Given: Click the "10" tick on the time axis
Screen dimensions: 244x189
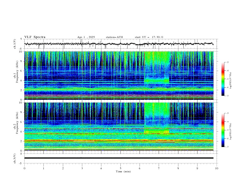Looking at the screenshot, I should tap(217, 168).
